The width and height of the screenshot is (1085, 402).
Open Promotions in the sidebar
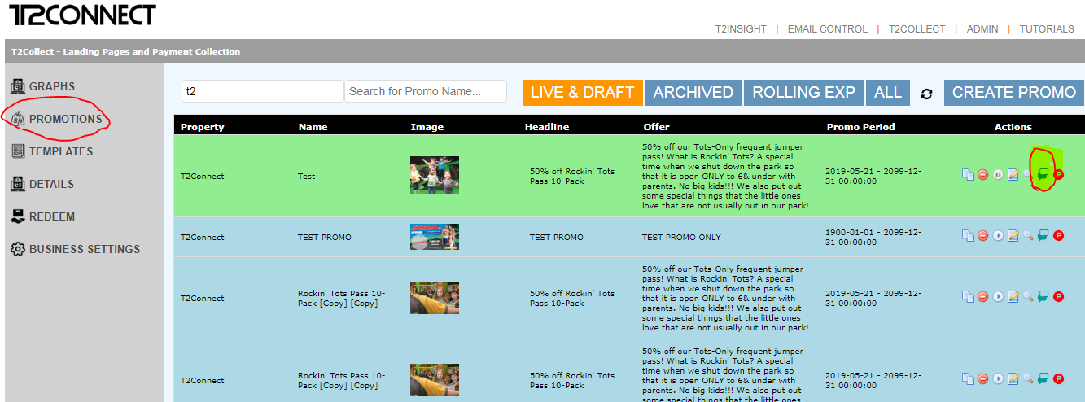click(65, 119)
